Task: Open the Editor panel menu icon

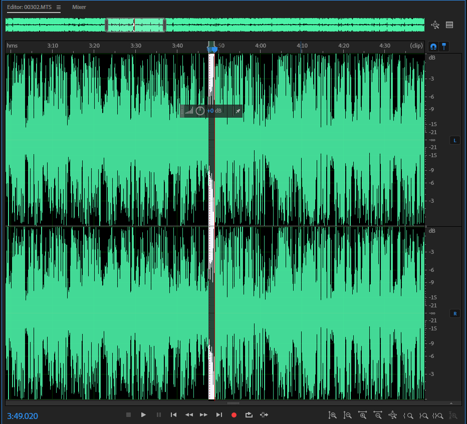Action: [59, 8]
